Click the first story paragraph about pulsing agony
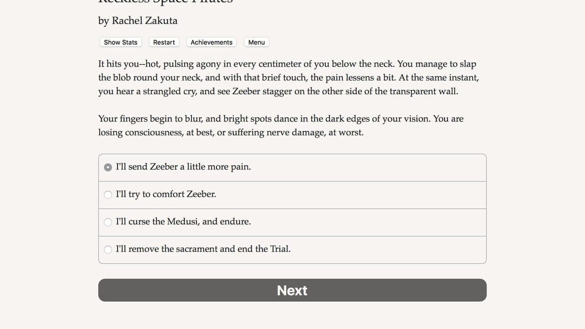 pos(289,78)
